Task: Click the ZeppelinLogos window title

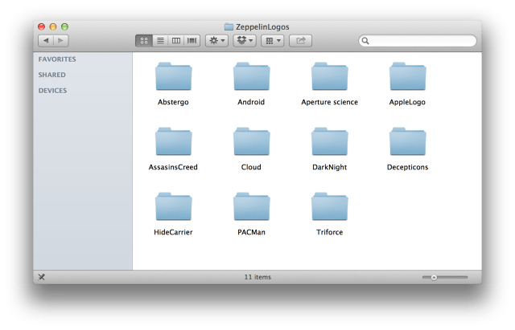Action: pos(262,26)
